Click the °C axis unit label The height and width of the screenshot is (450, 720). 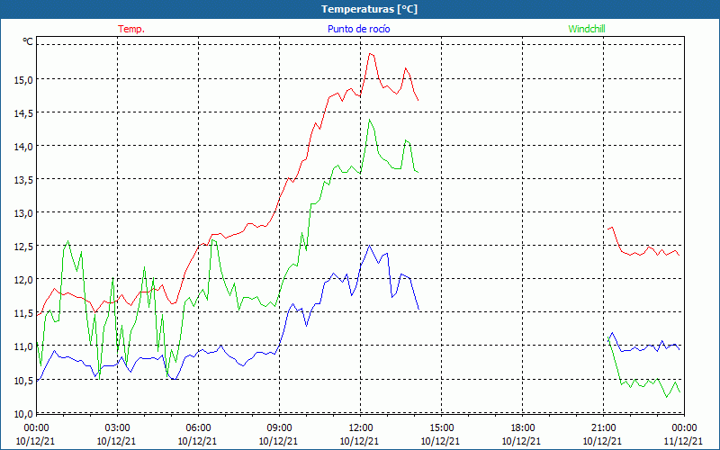(x=28, y=41)
